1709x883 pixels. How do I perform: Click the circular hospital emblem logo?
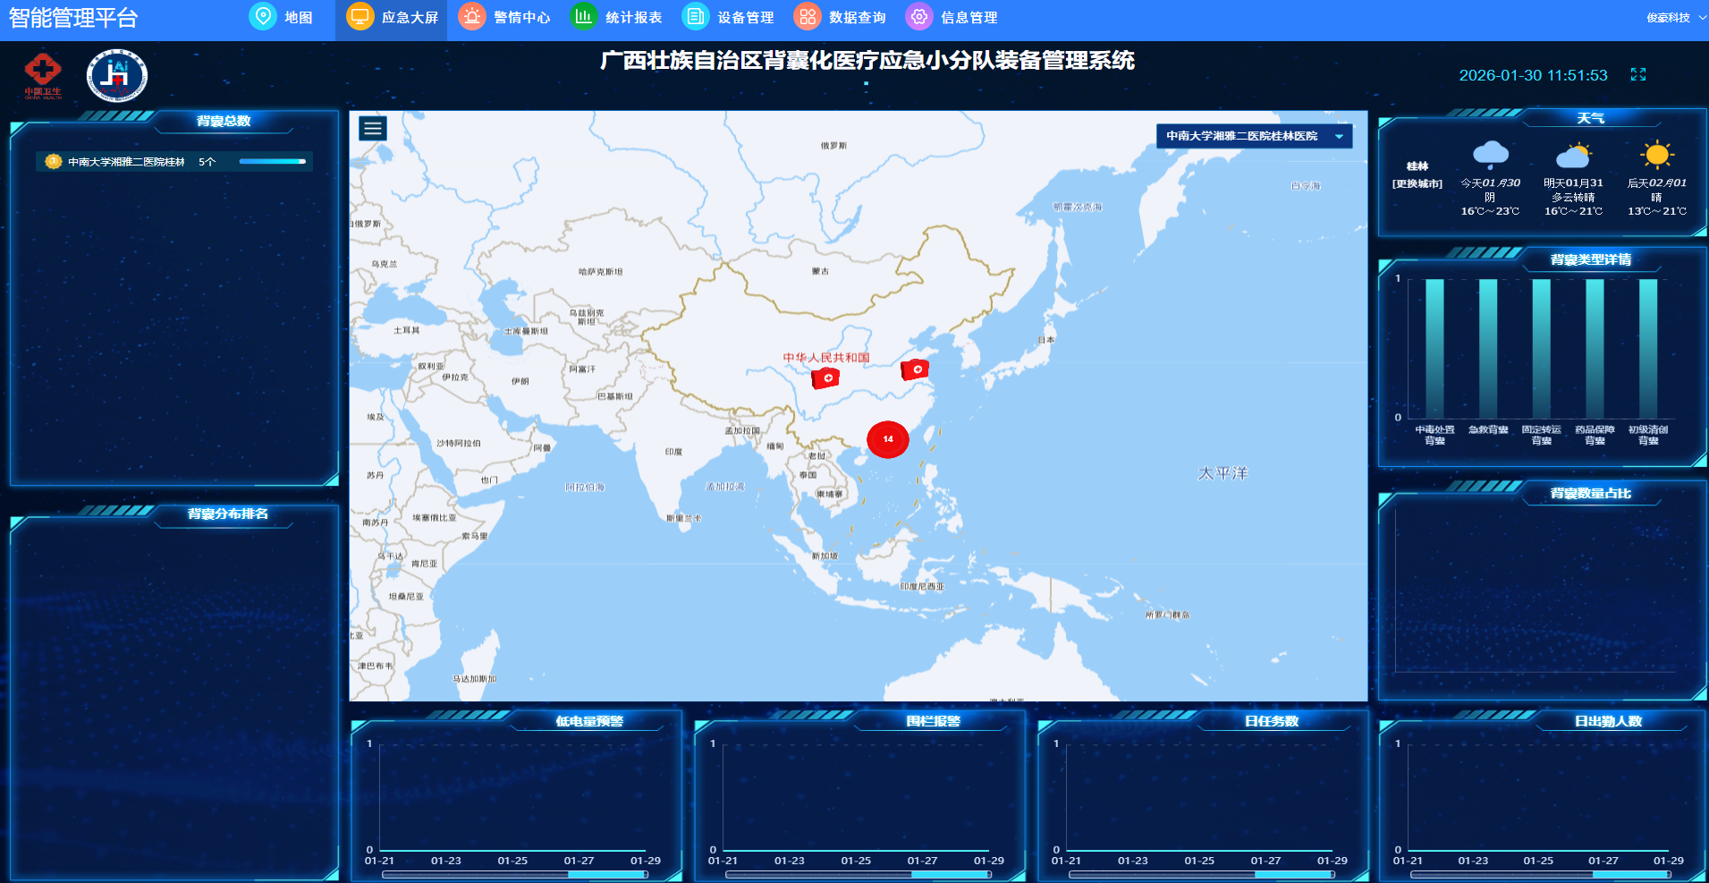pos(117,76)
